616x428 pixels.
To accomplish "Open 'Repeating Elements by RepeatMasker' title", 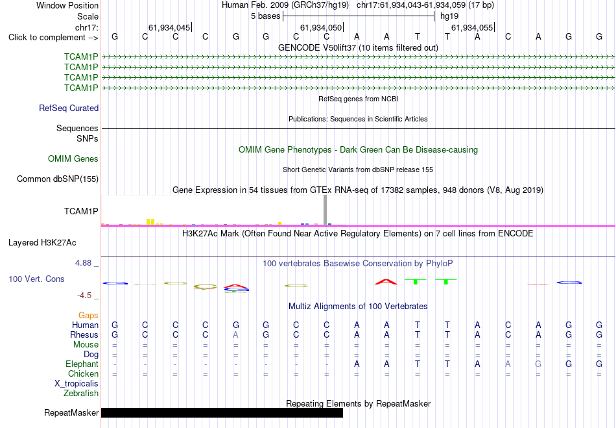I will coord(358,404).
